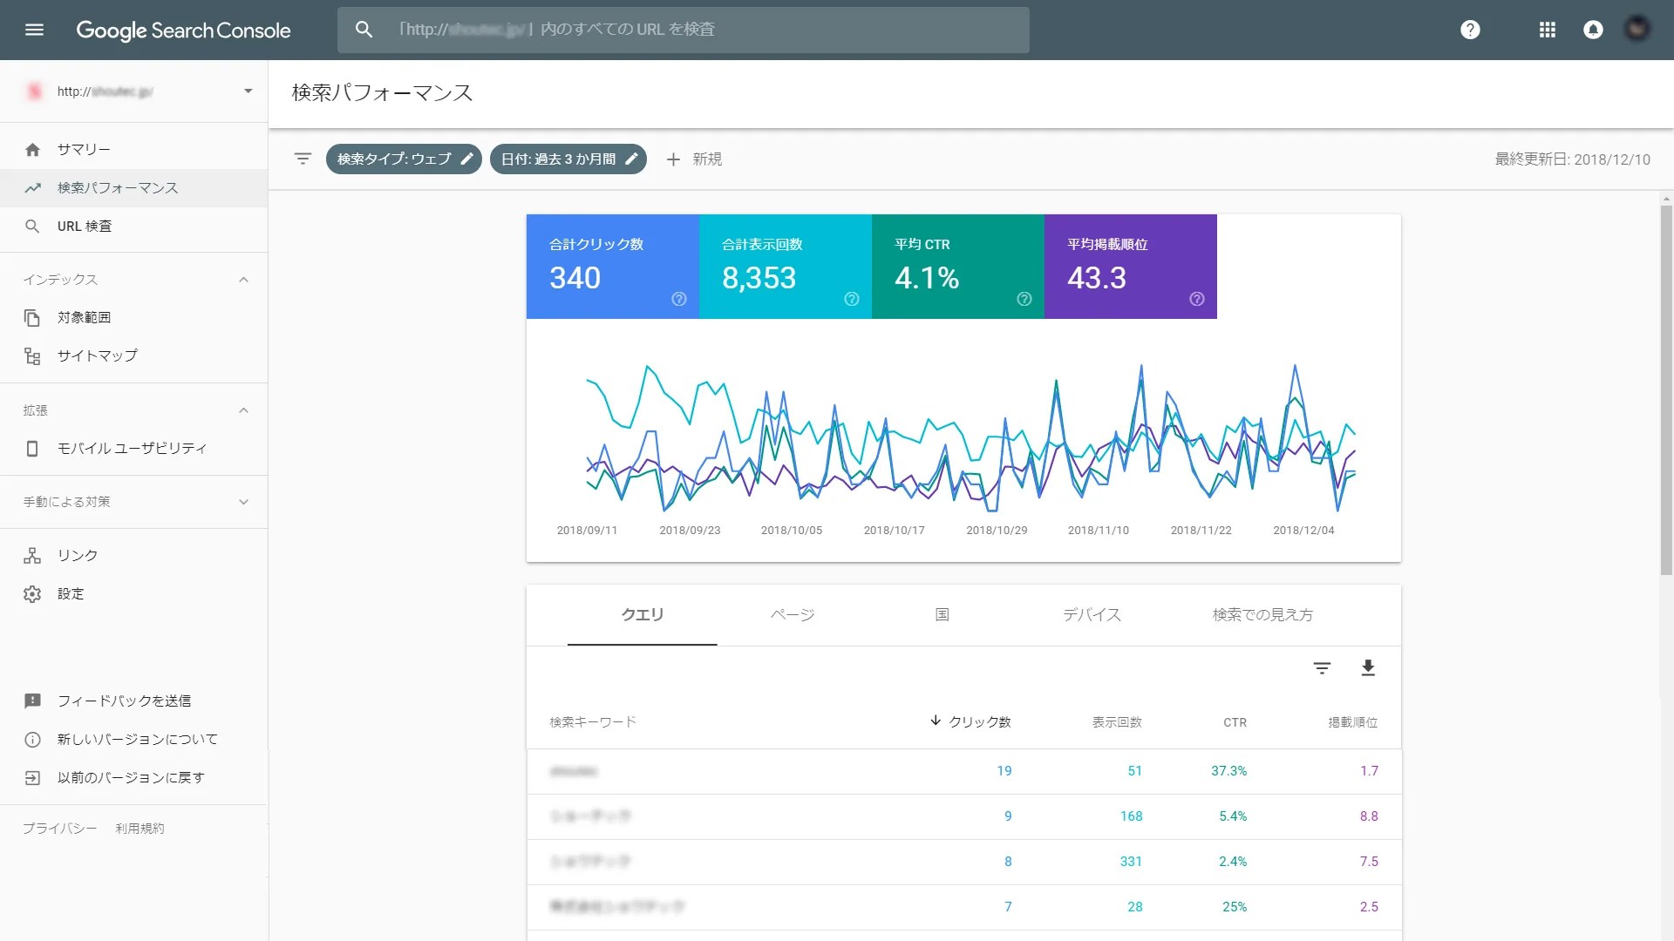Add a new filter with 新規

[695, 159]
